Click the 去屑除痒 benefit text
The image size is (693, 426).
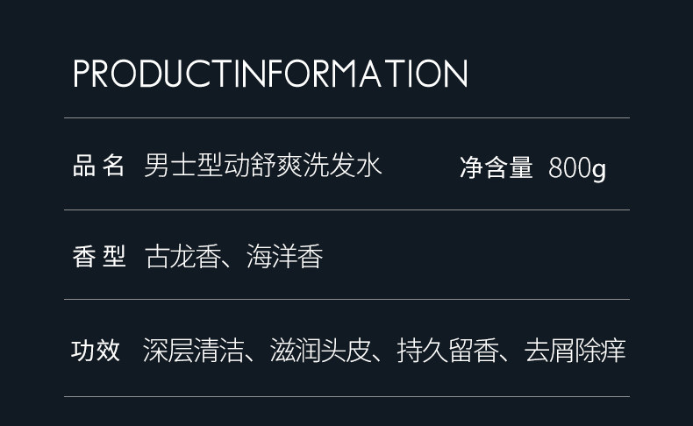(x=575, y=351)
